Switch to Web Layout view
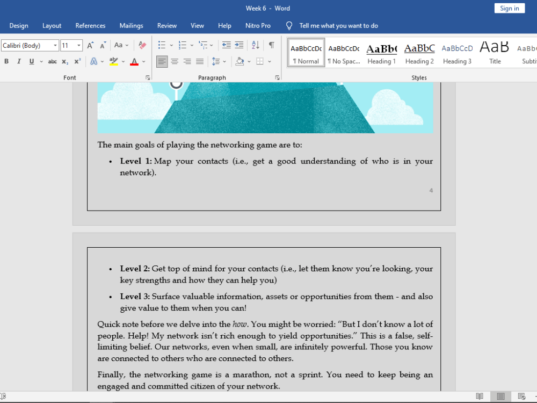Viewport: 537px width, 403px height. pyautogui.click(x=521, y=397)
